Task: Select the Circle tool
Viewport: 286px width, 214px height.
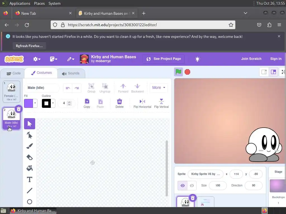Action: (30, 202)
